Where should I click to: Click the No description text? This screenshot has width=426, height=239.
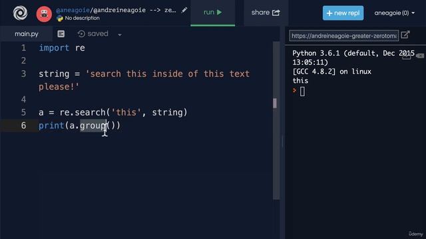pyautogui.click(x=82, y=18)
